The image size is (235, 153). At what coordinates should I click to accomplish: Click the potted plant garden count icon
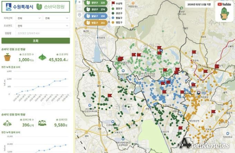[x=7, y=57]
